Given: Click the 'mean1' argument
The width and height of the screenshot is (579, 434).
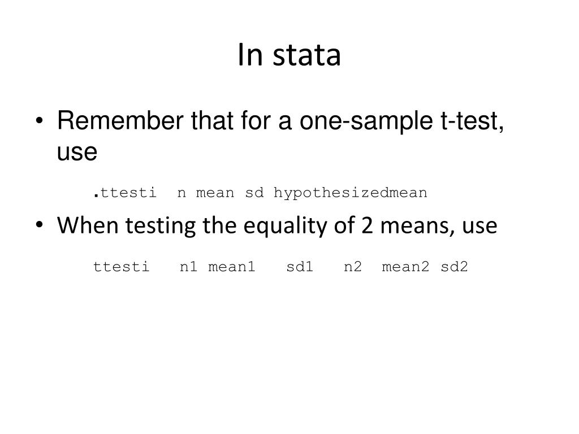Looking at the screenshot, I should (x=231, y=267).
